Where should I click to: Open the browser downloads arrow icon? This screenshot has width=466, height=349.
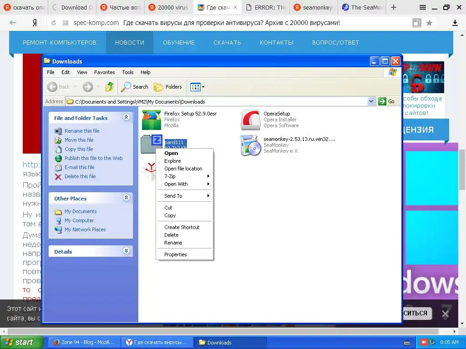point(455,23)
